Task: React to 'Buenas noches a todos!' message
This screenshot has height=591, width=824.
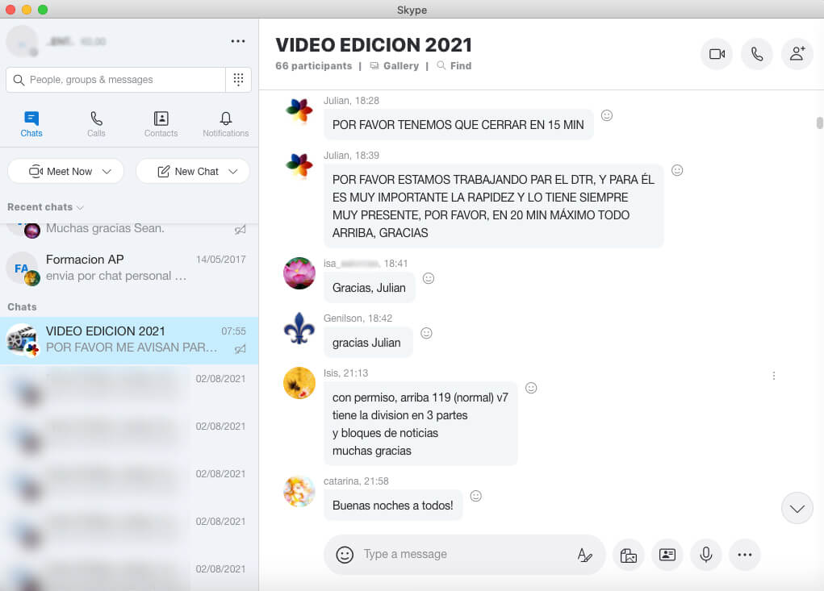Action: coord(476,496)
